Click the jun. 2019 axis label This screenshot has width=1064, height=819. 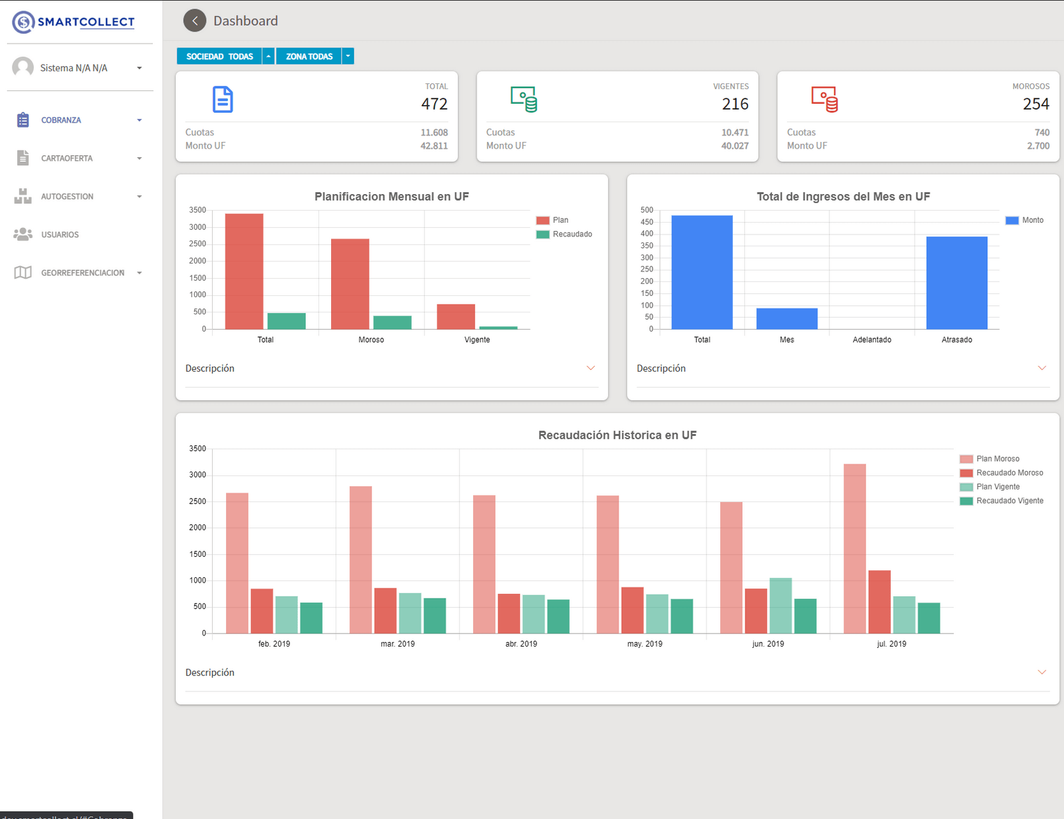point(768,644)
